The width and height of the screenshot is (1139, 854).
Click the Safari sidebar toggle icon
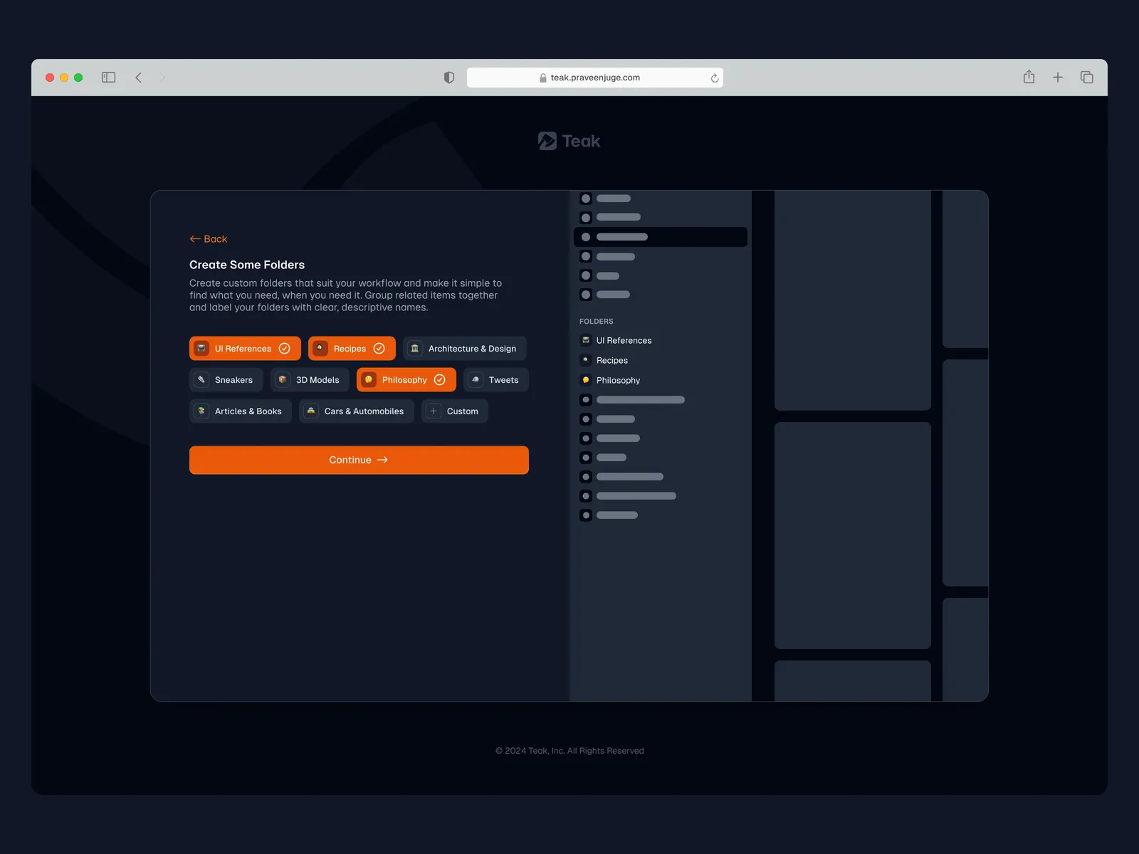[108, 78]
